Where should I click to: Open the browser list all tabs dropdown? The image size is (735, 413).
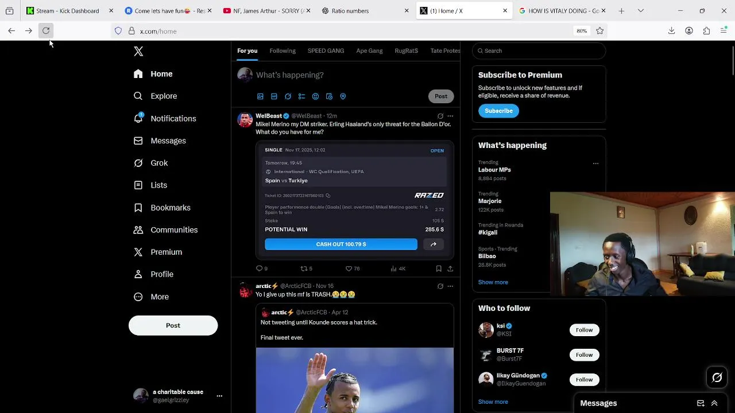(641, 10)
